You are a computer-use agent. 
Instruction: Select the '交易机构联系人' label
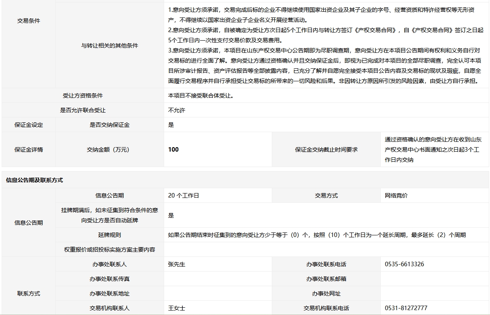coord(109,308)
